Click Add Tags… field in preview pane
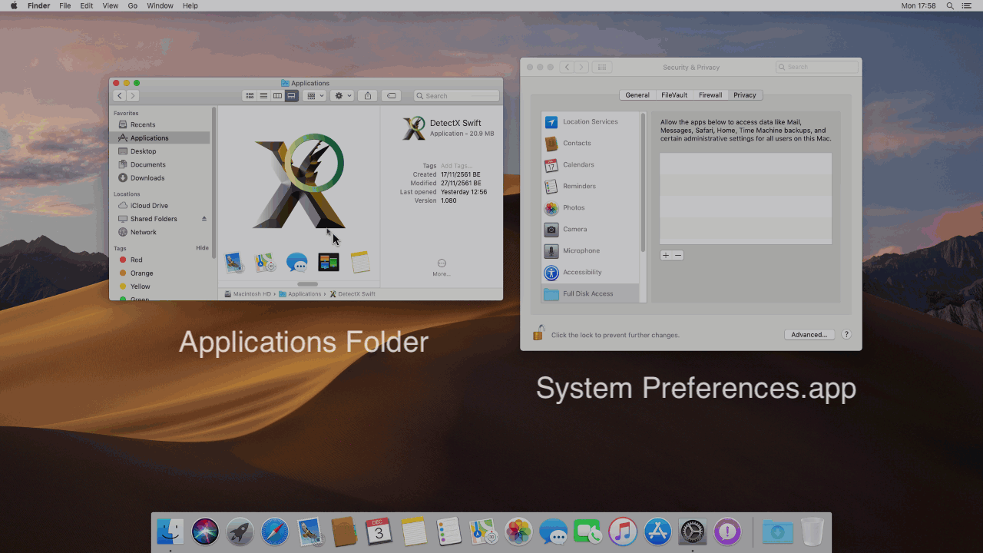Viewport: 983px width, 553px height. click(x=456, y=166)
